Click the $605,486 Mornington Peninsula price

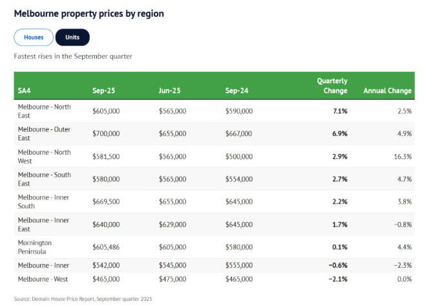coord(106,247)
